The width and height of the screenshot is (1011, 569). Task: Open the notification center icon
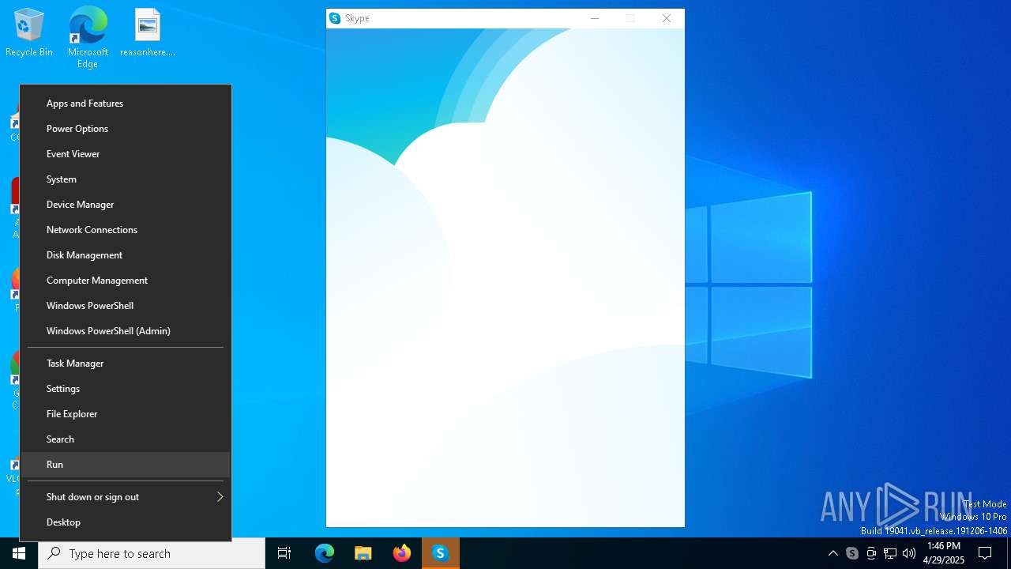coord(985,553)
